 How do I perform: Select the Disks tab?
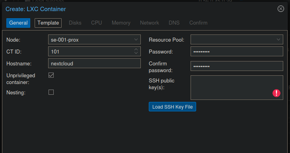point(75,23)
